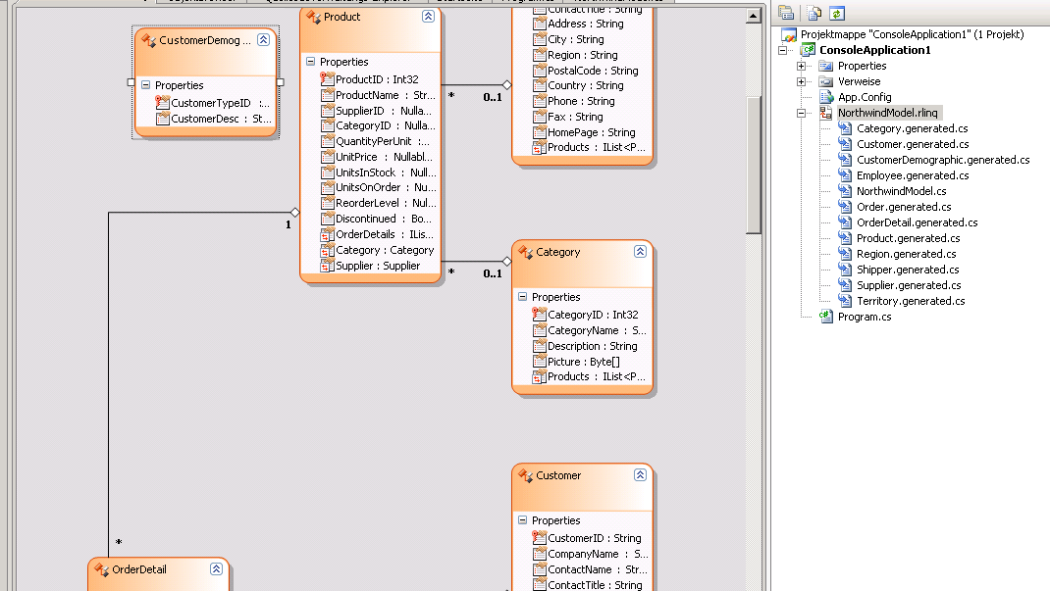Image resolution: width=1050 pixels, height=591 pixels.
Task: Select Customer.generated.cs in the solution tree
Action: [x=912, y=144]
